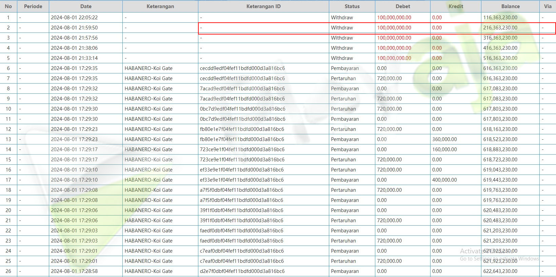Screen dimensions: 556x277
Task: Click the row number 26 cell
Action: (8, 271)
